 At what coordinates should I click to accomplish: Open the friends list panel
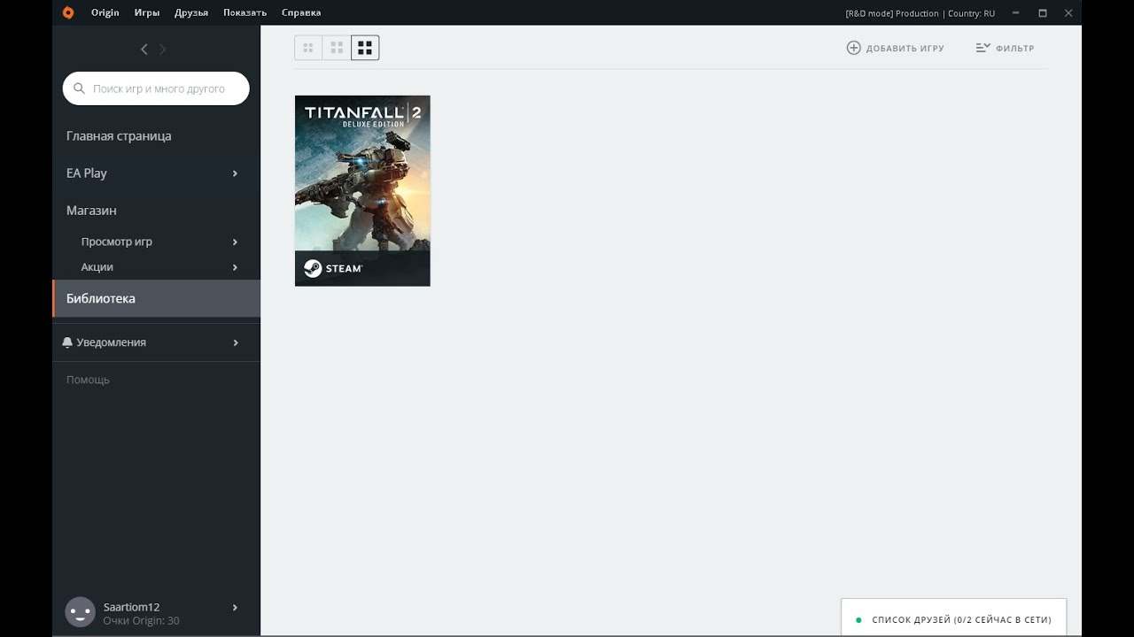(x=953, y=618)
